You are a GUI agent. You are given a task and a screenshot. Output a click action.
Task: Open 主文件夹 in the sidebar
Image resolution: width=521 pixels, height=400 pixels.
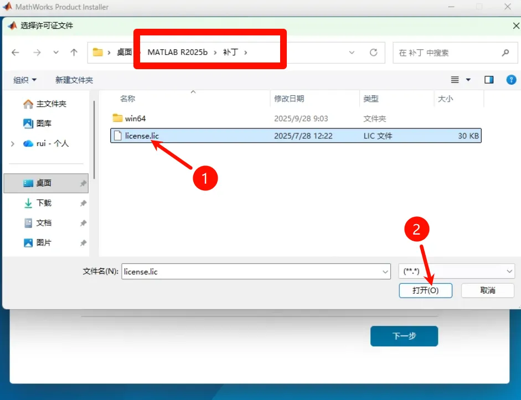coord(45,104)
